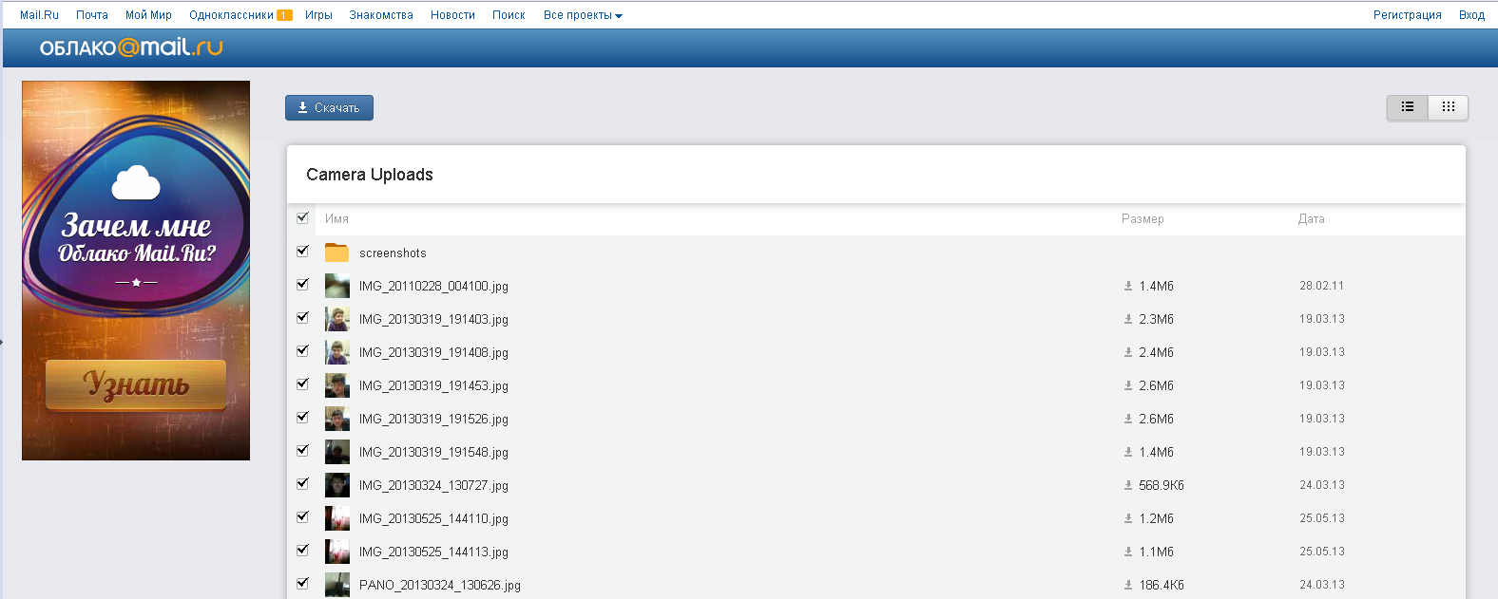Viewport: 1498px width, 599px height.
Task: Sort files by Дата column
Action: coord(1311,219)
